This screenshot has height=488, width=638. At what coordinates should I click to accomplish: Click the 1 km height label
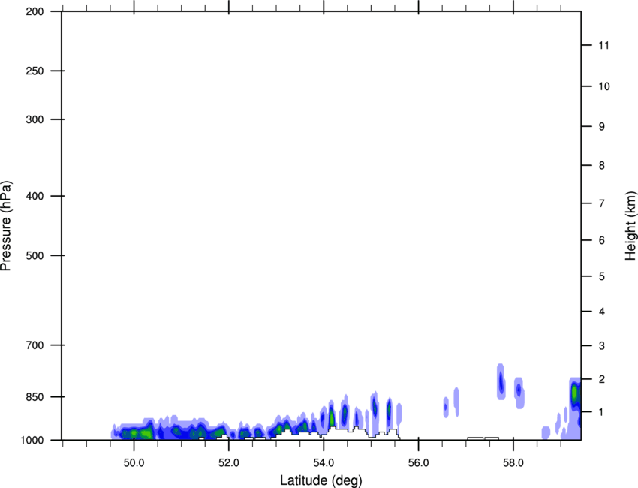tap(602, 412)
